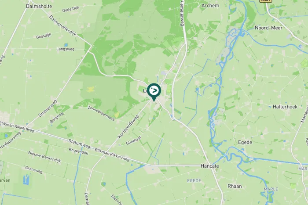
Task: Select the Knuvendijk road label
Action: (78, 151)
